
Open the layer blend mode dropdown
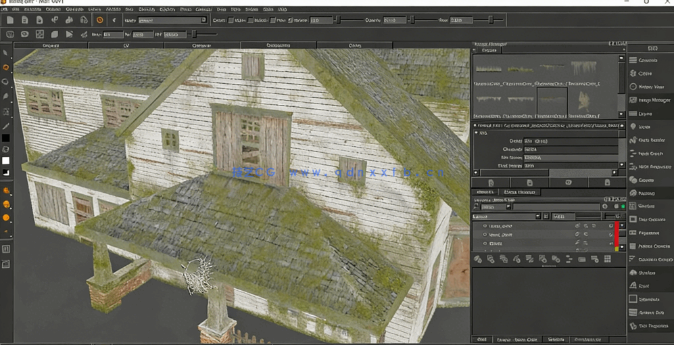507,216
